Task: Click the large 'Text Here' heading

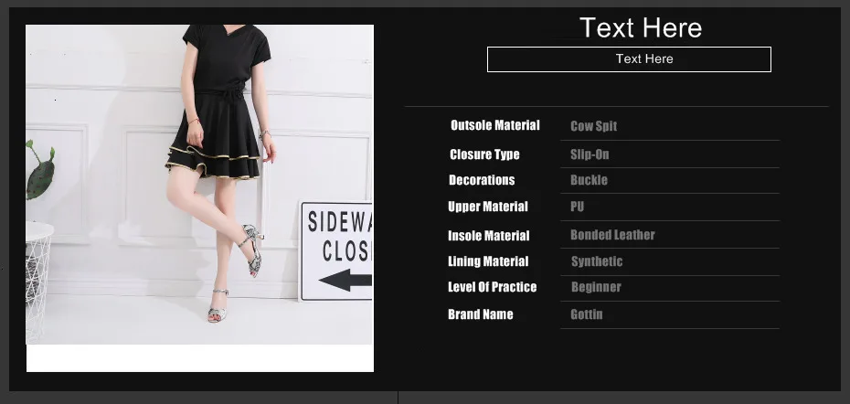Action: click(x=641, y=27)
